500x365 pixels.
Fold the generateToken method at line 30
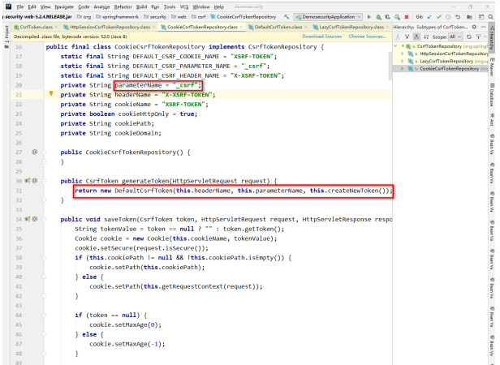click(x=44, y=181)
